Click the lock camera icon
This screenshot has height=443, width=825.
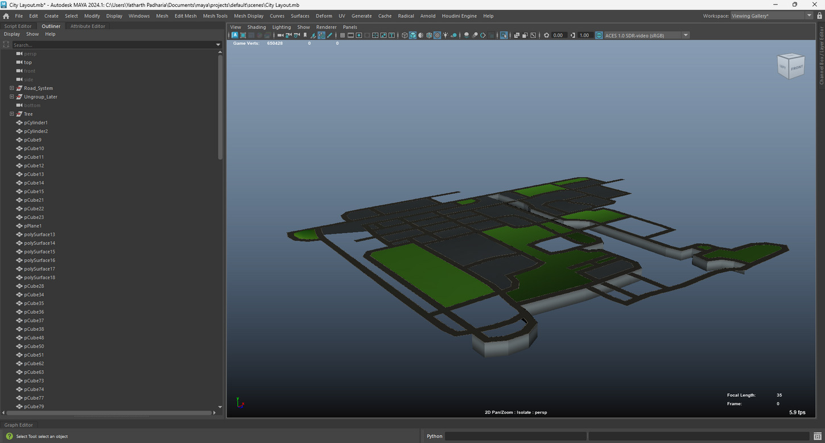click(288, 35)
